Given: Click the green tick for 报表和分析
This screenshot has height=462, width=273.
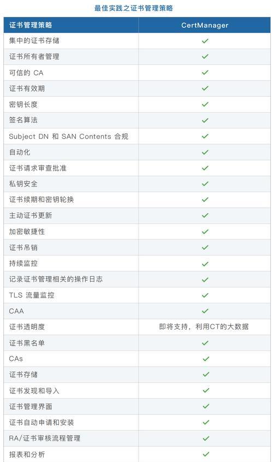Looking at the screenshot, I should [x=205, y=454].
